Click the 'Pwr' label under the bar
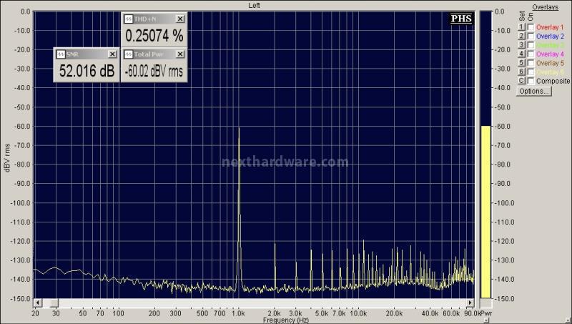 [486, 313]
